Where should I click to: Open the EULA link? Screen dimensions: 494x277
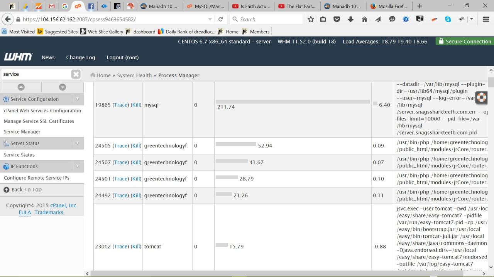tap(25, 212)
